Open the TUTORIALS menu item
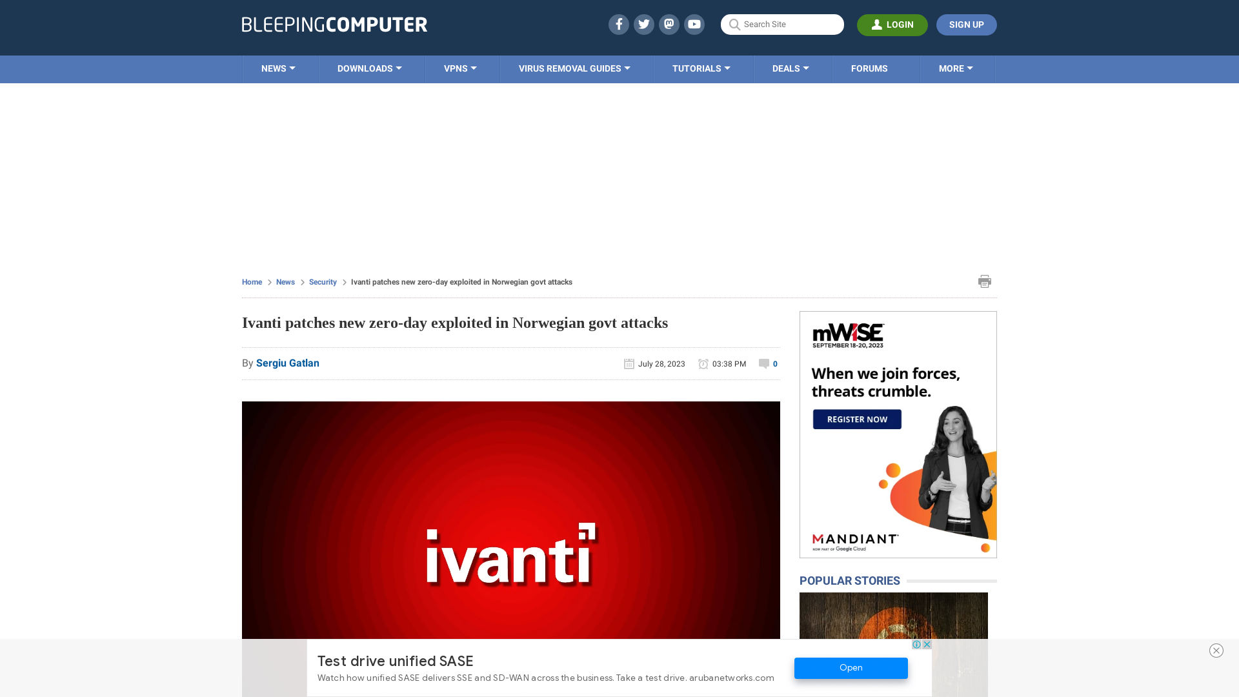The height and width of the screenshot is (697, 1239). (700, 68)
